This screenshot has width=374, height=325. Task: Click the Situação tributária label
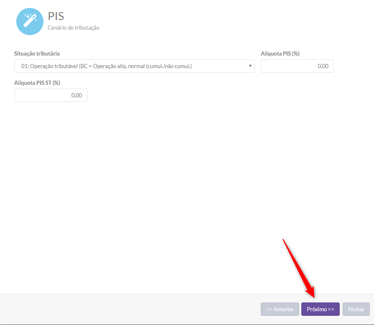37,53
